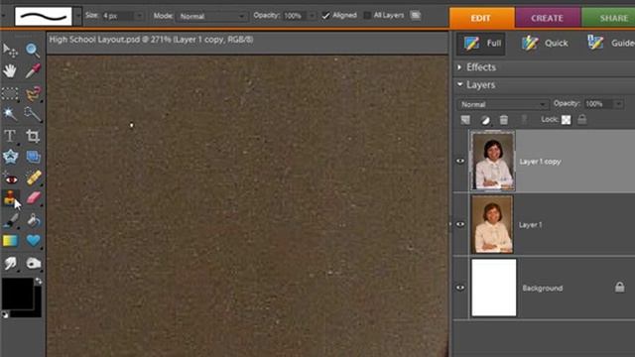Open the brush Size slider arrow

coord(139,16)
